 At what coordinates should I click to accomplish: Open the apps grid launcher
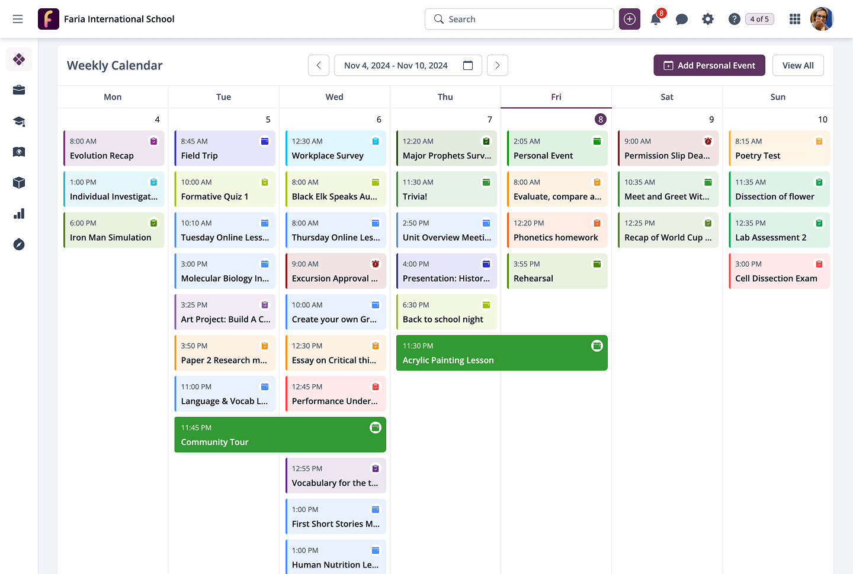[x=795, y=20]
